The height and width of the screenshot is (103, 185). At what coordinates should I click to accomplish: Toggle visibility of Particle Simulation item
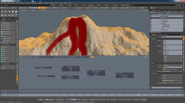pyautogui.click(x=151, y=27)
